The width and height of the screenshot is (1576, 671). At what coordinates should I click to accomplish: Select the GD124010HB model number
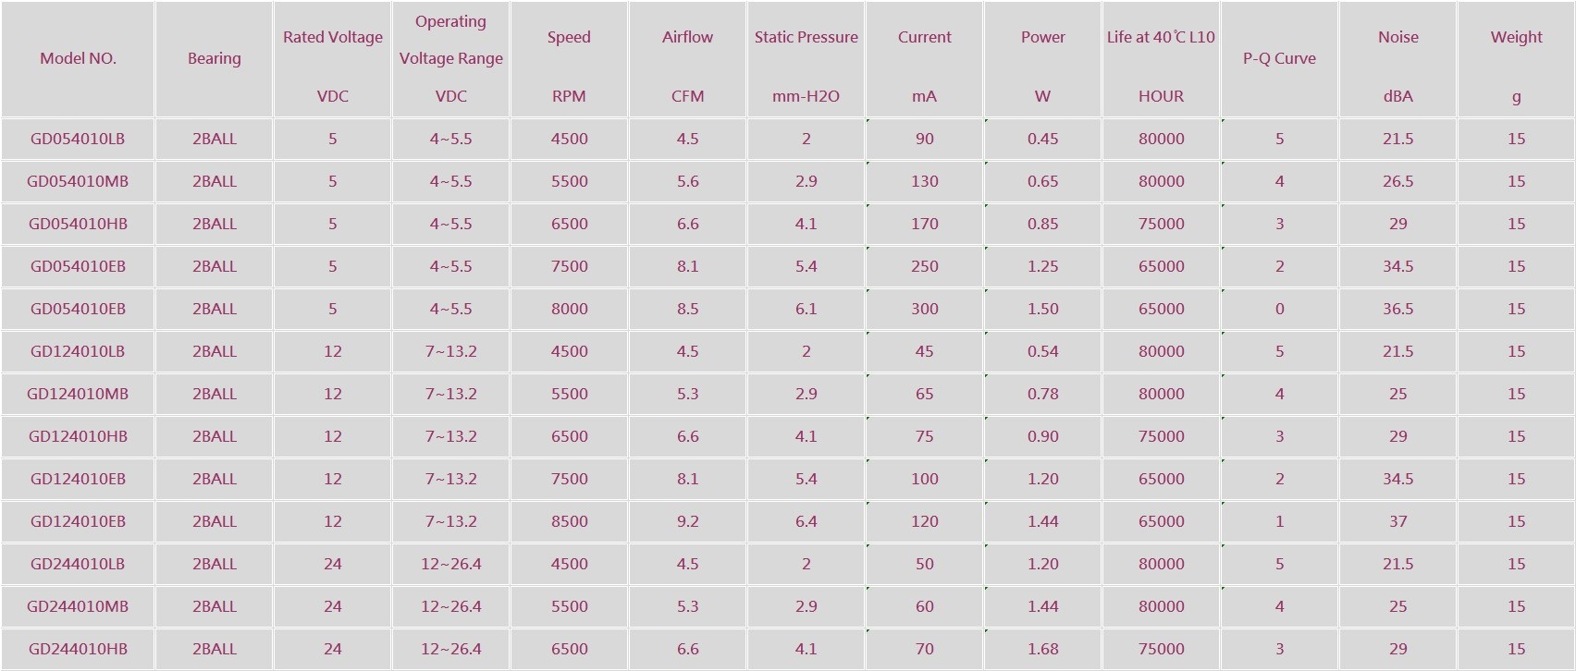tap(78, 436)
